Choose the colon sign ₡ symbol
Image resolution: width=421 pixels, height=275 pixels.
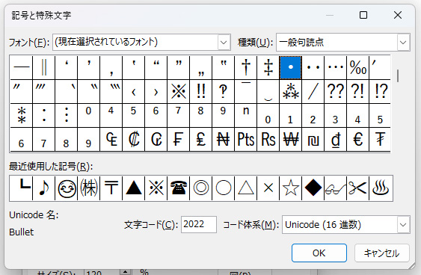(x=133, y=140)
